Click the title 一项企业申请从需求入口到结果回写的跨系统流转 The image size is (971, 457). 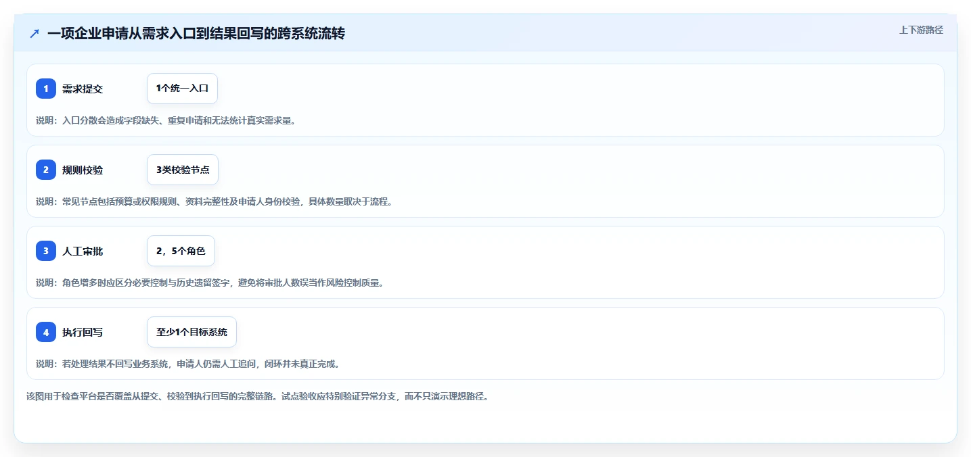coord(196,33)
